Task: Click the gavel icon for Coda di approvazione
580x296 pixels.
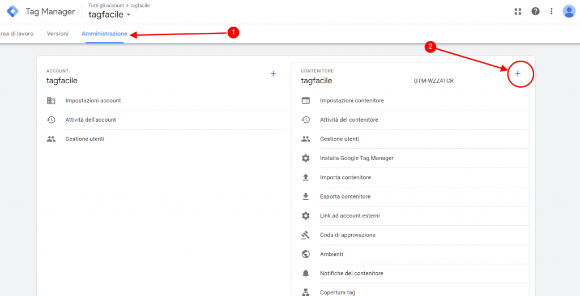Action: 305,235
